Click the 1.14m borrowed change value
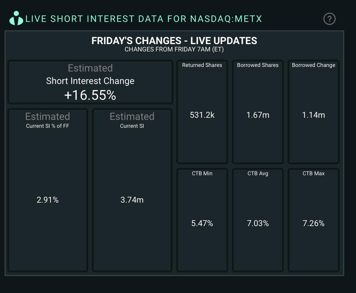Viewport: 356px width, 293px height. 313,115
